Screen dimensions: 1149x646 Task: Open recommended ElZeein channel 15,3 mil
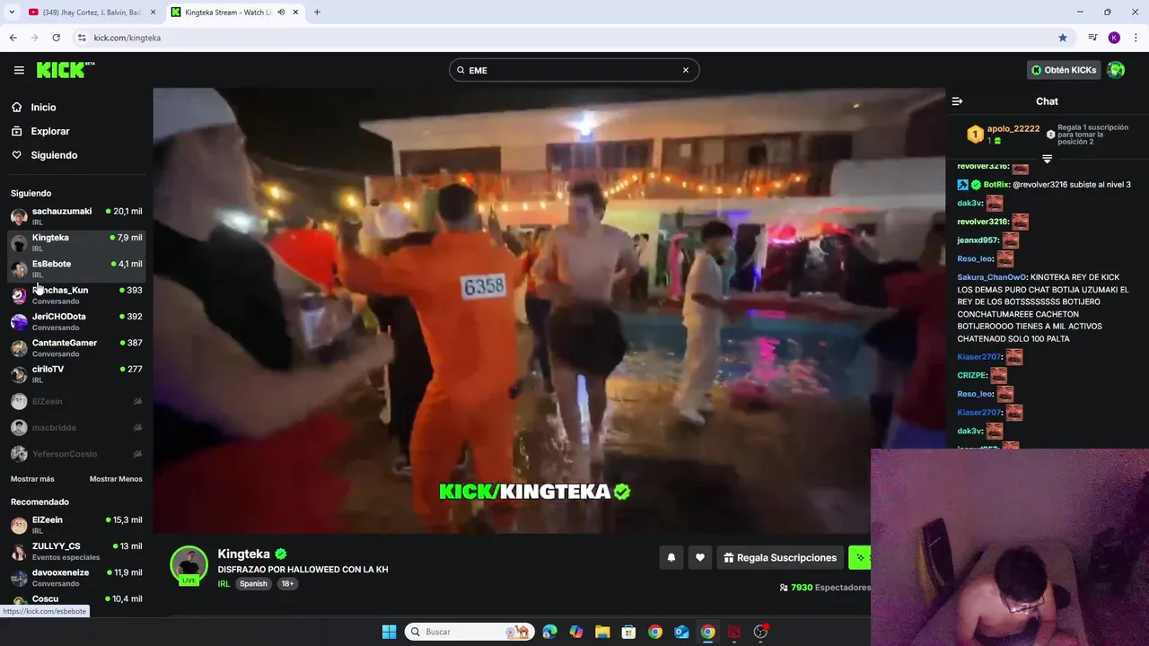pos(76,525)
